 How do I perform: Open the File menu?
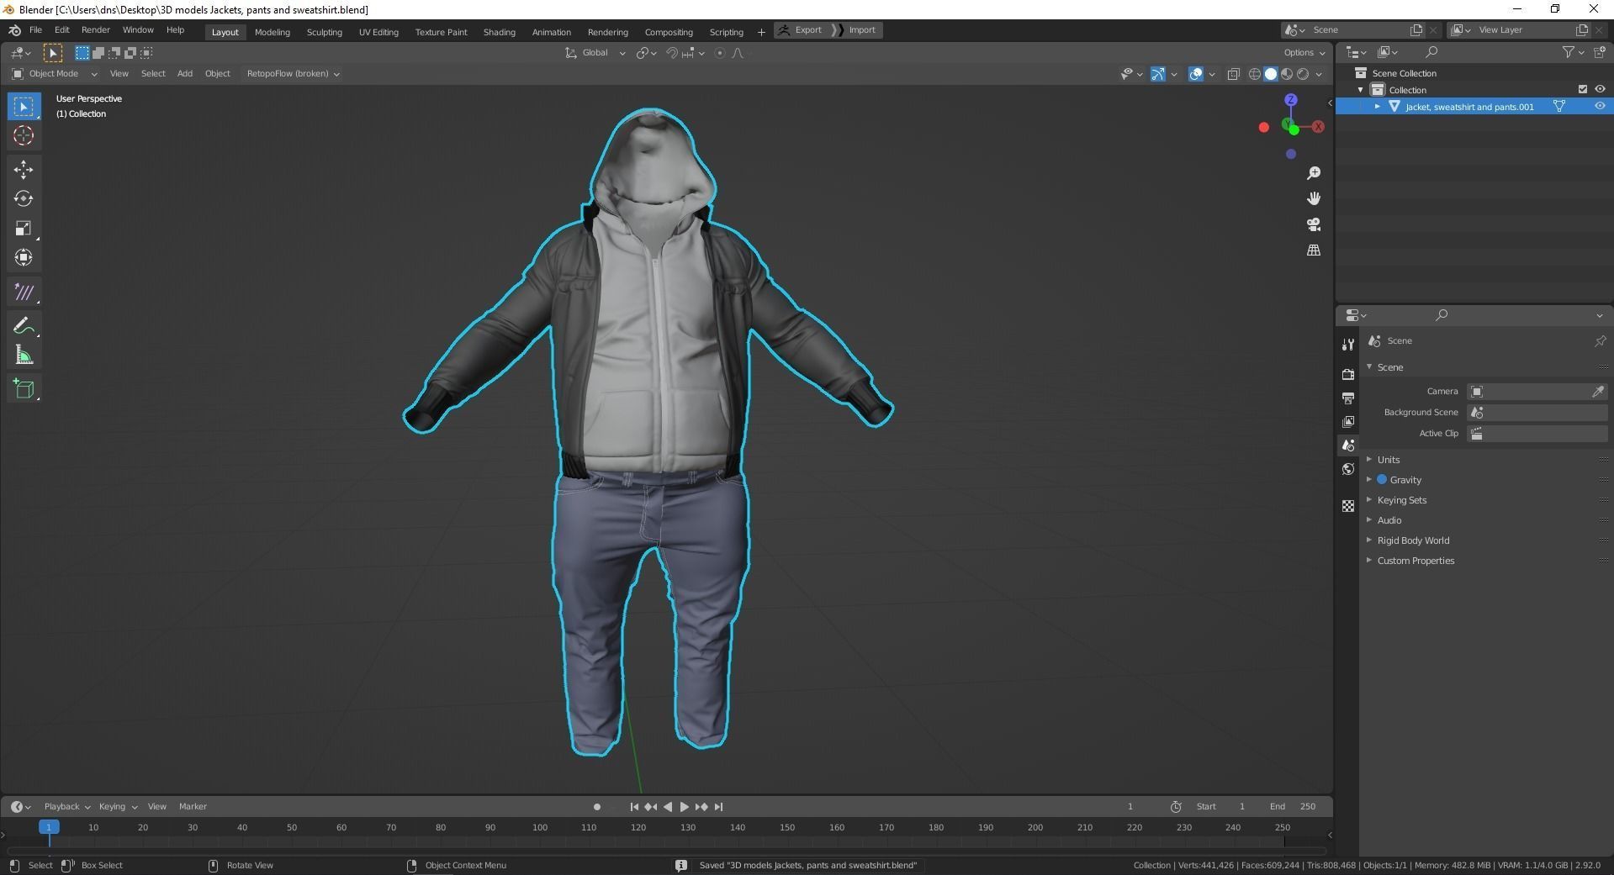35,30
